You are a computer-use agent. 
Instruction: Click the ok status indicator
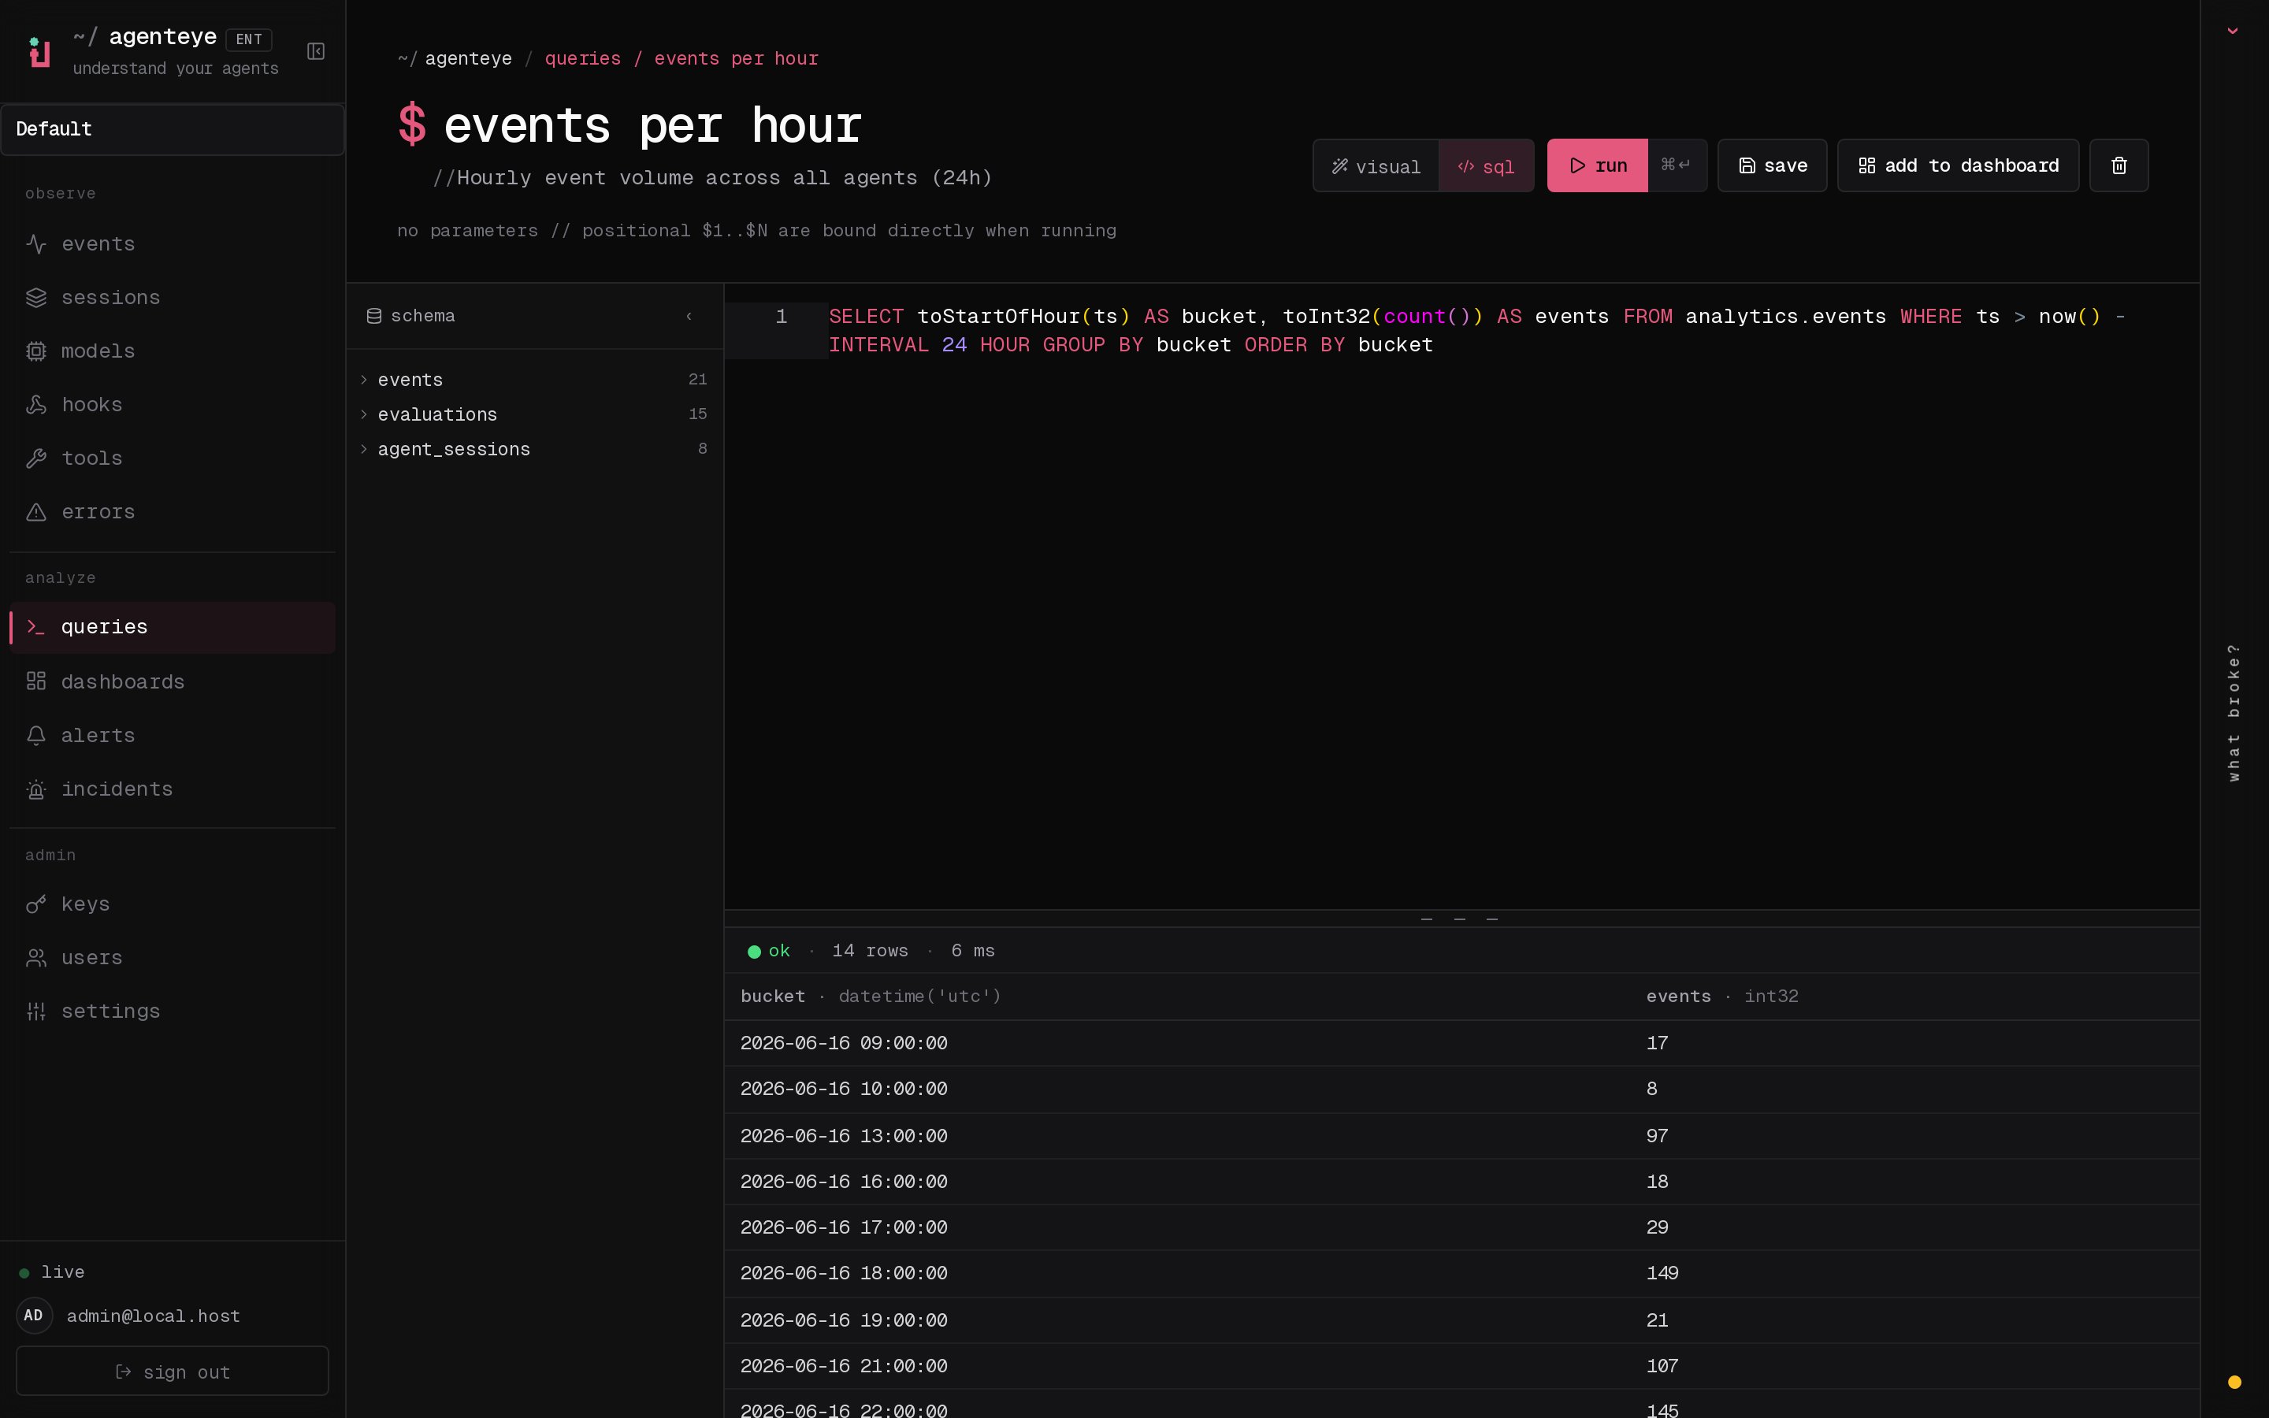coord(769,951)
